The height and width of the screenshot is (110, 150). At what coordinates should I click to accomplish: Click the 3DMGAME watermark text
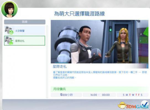click(137, 107)
